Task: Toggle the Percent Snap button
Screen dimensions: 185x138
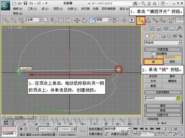Action: point(155,20)
